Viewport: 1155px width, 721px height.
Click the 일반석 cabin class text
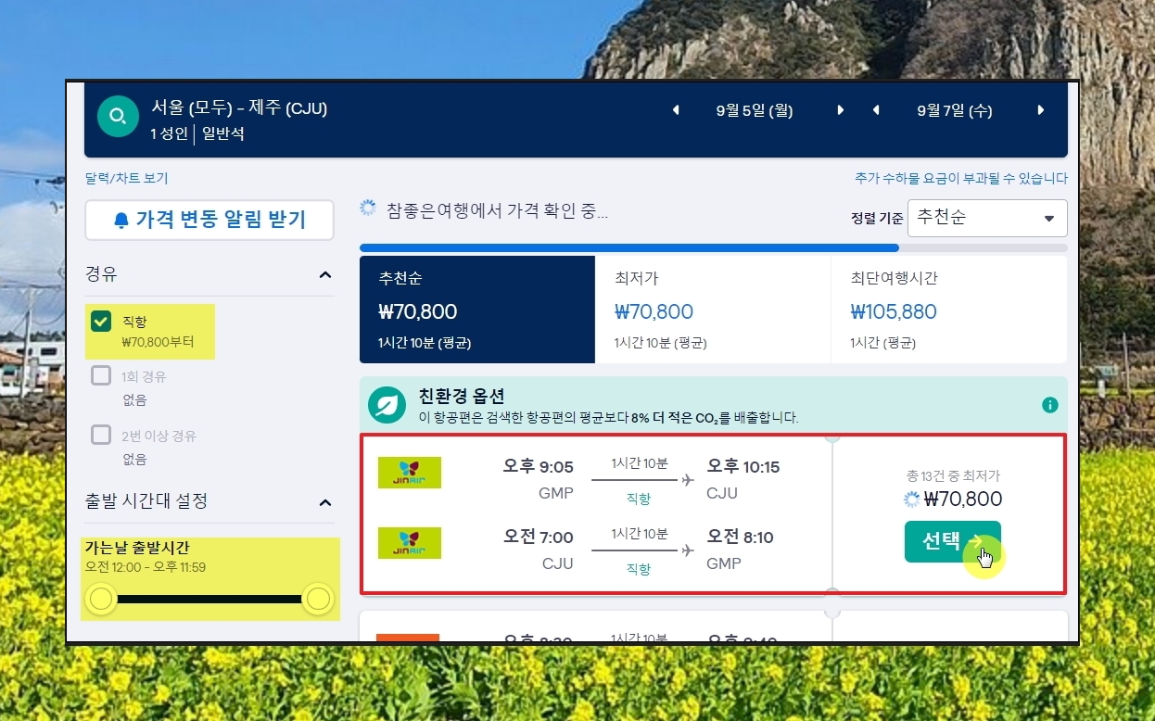click(223, 133)
